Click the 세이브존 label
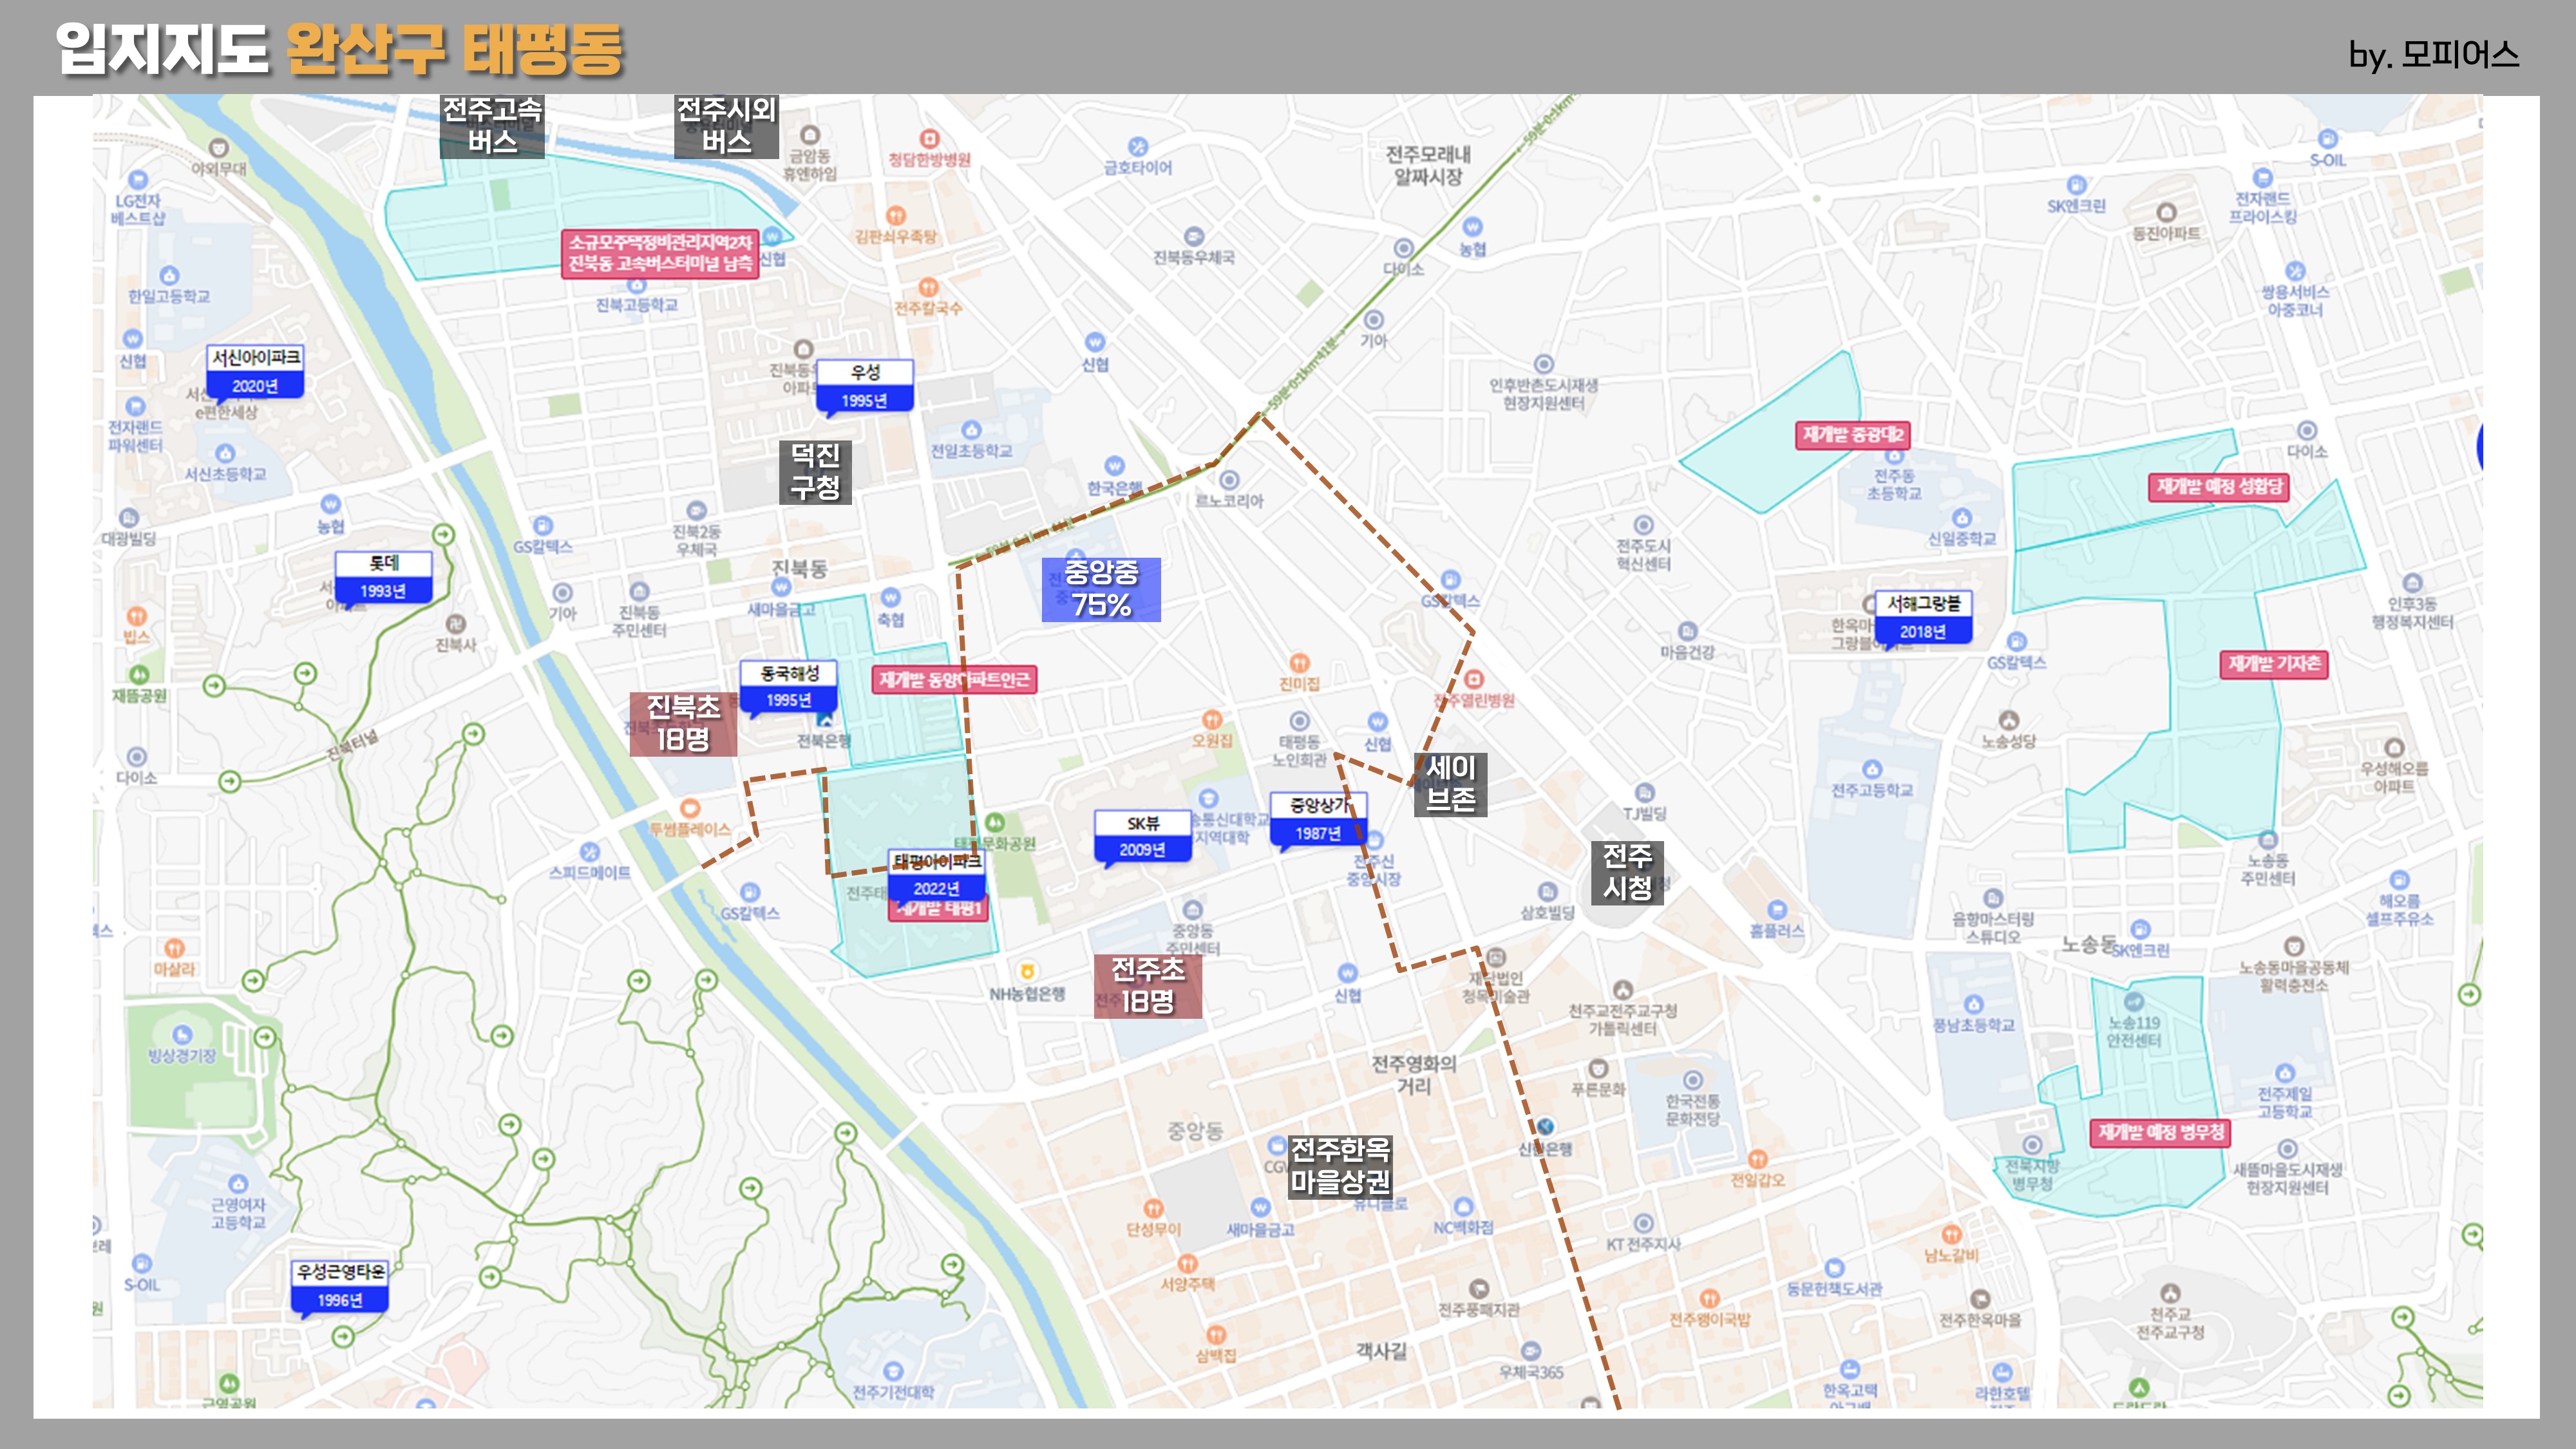The width and height of the screenshot is (2576, 1449). point(1450,784)
